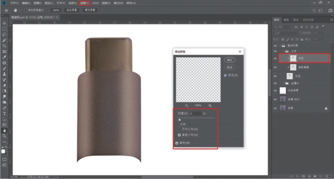Select the Move tool
Image resolution: width=334 pixels, height=179 pixels.
tap(4, 23)
